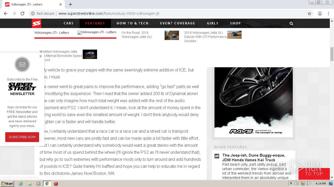The image size is (334, 187).
Task: Click the Action Center flag tray icon
Action: pos(309,184)
